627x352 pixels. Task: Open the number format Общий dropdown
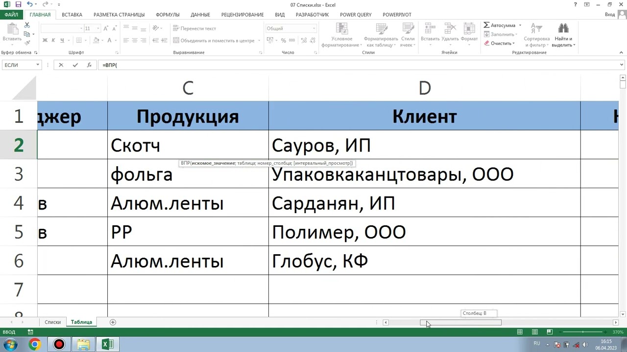[314, 28]
